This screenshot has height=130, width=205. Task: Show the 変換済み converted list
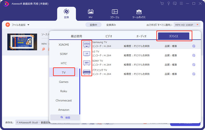click(111, 25)
